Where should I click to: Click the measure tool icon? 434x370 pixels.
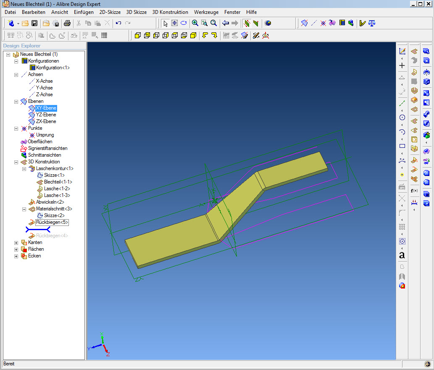pyautogui.click(x=363, y=23)
